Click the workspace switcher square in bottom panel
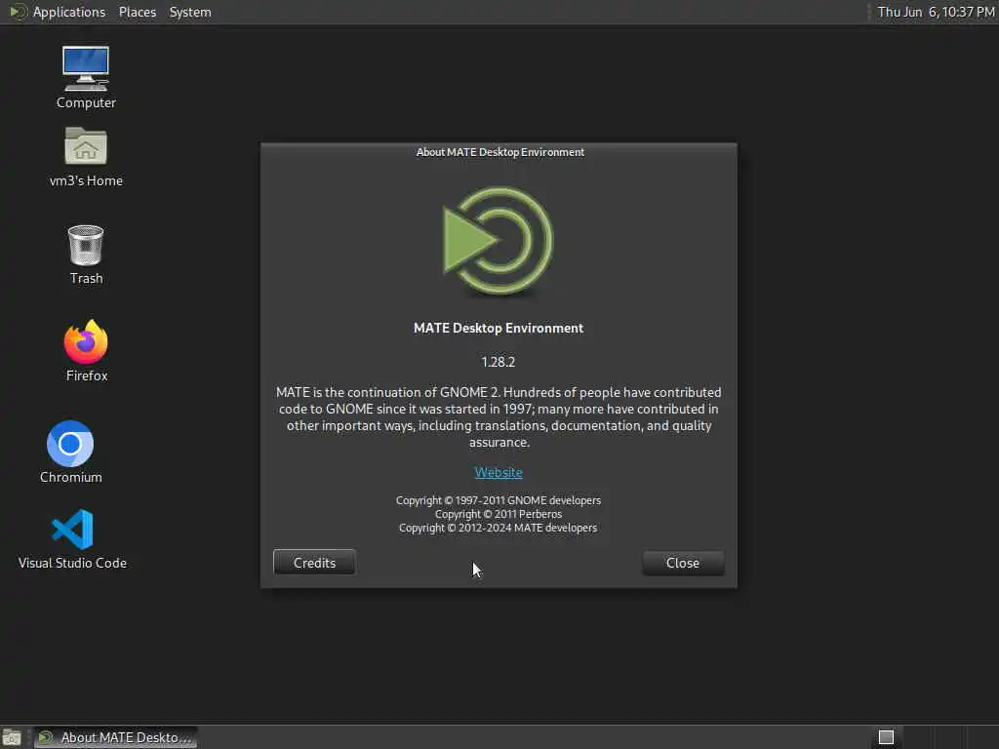 pos(886,737)
